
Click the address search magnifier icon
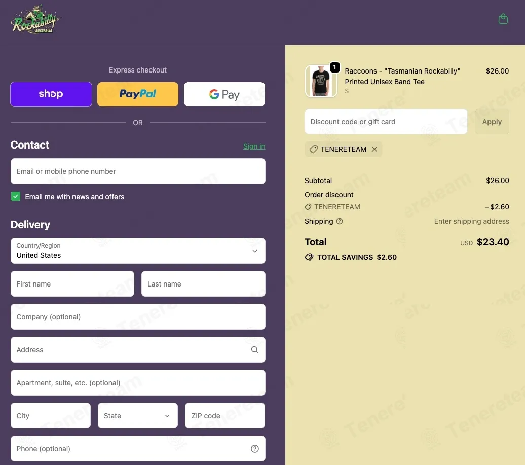[254, 350]
